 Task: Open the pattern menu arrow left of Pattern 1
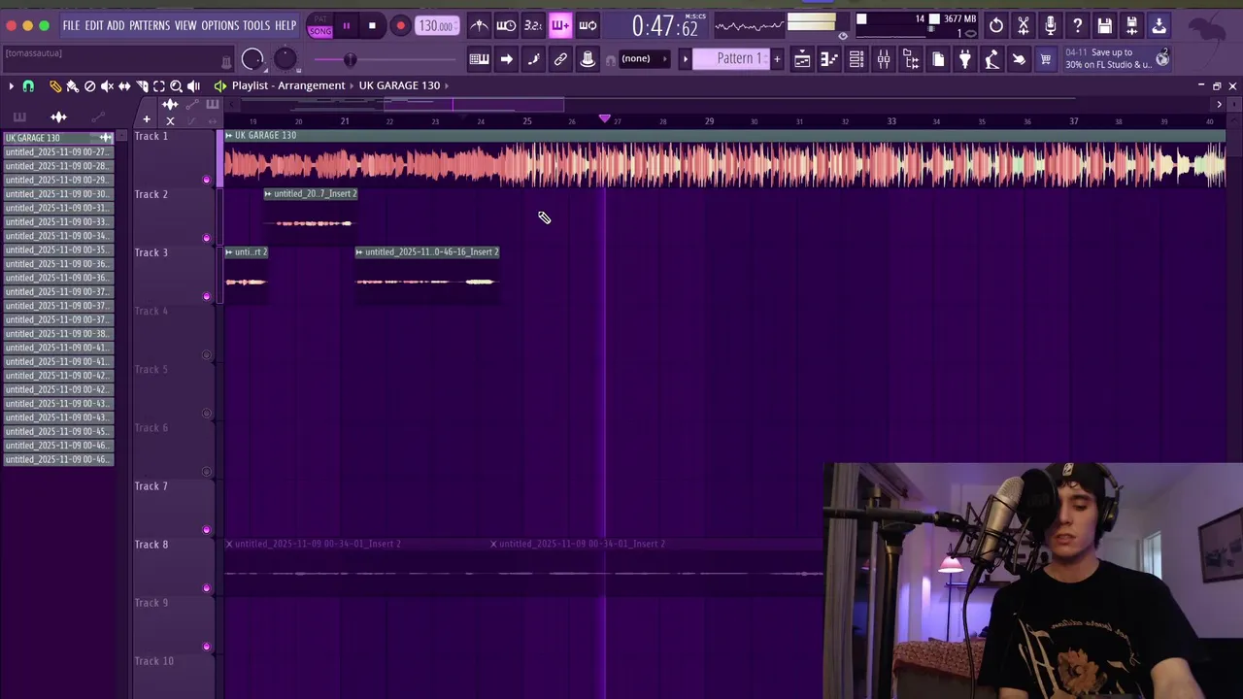coord(685,60)
